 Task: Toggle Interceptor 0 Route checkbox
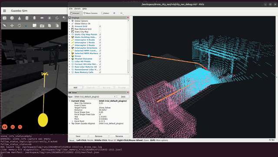pyautogui.click(x=100, y=40)
